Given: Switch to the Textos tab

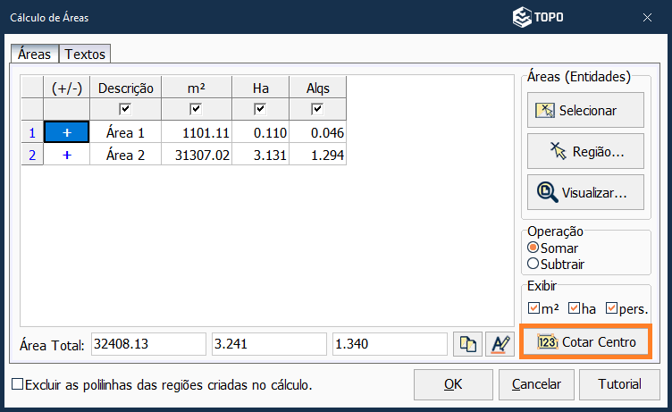Looking at the screenshot, I should pos(85,55).
